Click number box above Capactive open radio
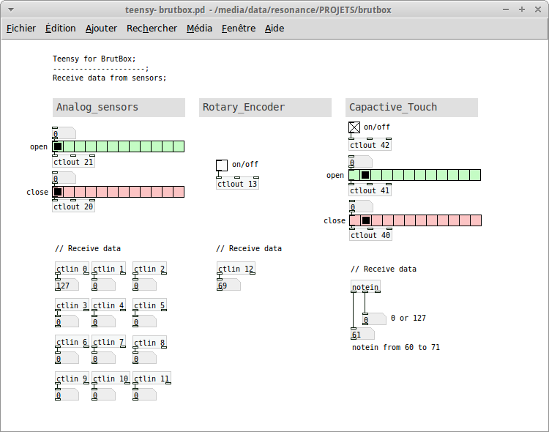 [x=361, y=162]
